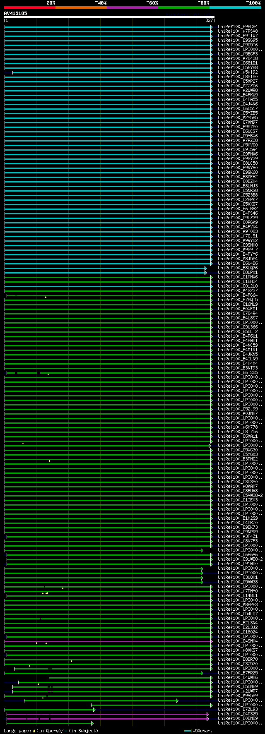
Task: Select the UniRef100_B3RNG2 label
Action: coord(238,459)
